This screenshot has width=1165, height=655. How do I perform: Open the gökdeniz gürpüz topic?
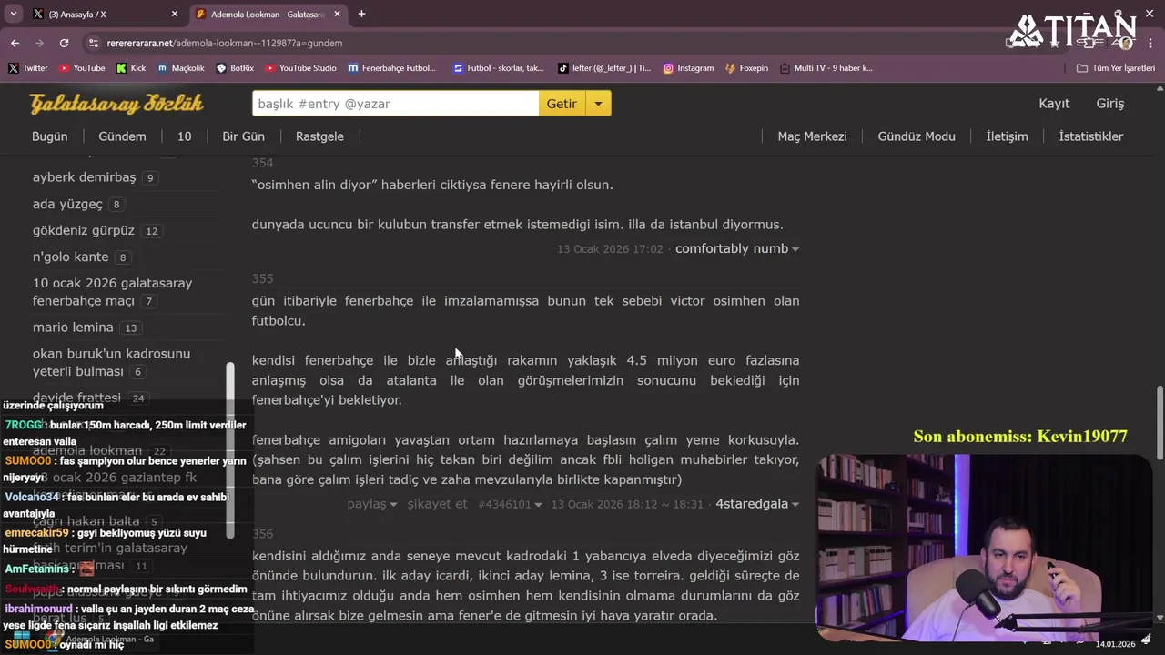click(x=83, y=230)
